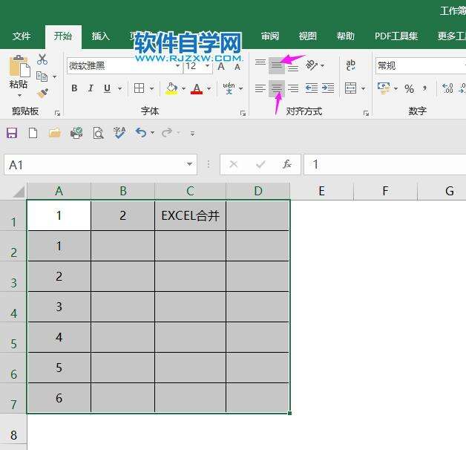Select cell containing EXCEL合并
The width and height of the screenshot is (466, 450).
click(x=190, y=216)
